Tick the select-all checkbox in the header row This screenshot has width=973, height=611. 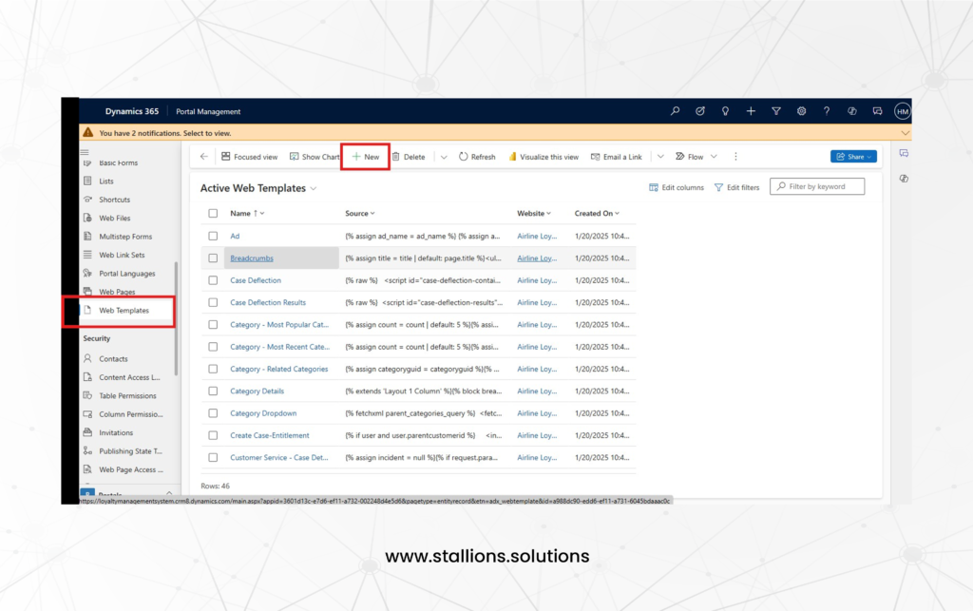click(x=213, y=214)
